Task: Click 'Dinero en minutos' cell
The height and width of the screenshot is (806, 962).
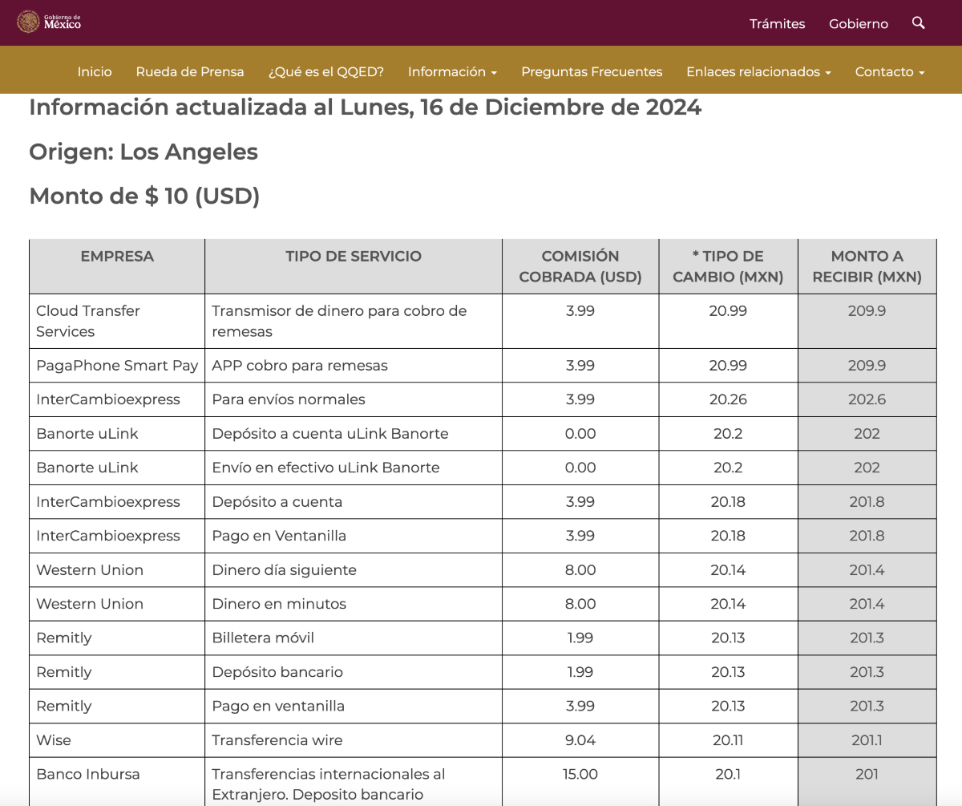Action: [x=354, y=604]
